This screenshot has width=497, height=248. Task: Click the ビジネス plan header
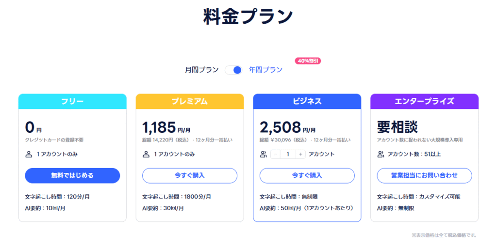click(307, 101)
